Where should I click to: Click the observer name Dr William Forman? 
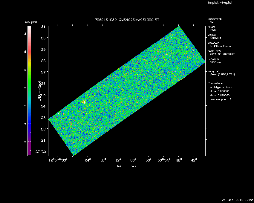pos(221,46)
